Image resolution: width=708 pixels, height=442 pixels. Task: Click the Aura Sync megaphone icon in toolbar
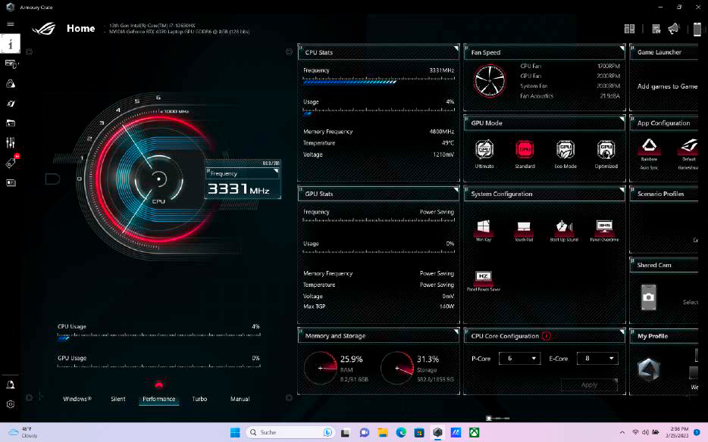tap(672, 29)
